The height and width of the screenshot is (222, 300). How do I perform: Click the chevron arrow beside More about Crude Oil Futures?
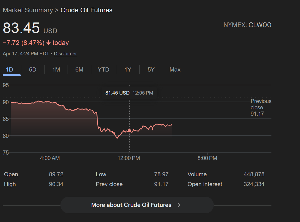(179, 205)
